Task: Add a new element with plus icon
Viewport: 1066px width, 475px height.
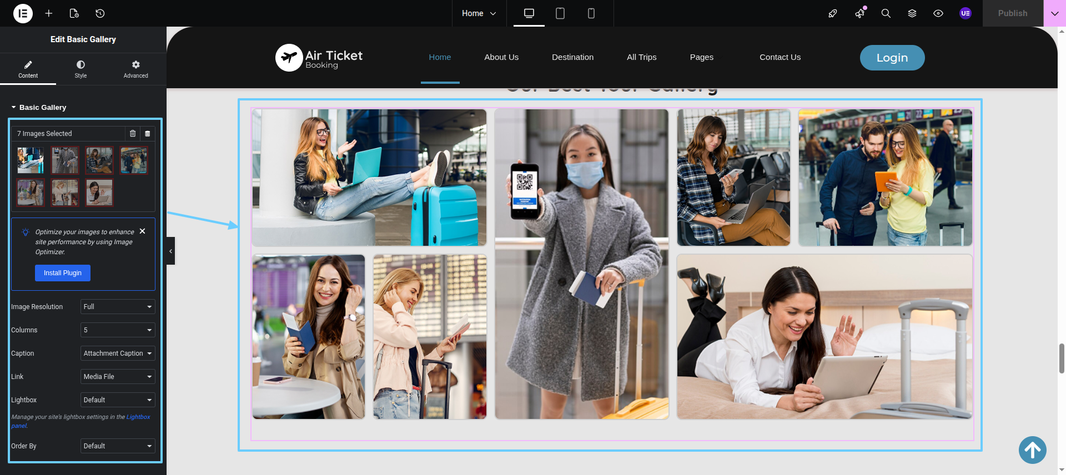Action: [x=49, y=13]
